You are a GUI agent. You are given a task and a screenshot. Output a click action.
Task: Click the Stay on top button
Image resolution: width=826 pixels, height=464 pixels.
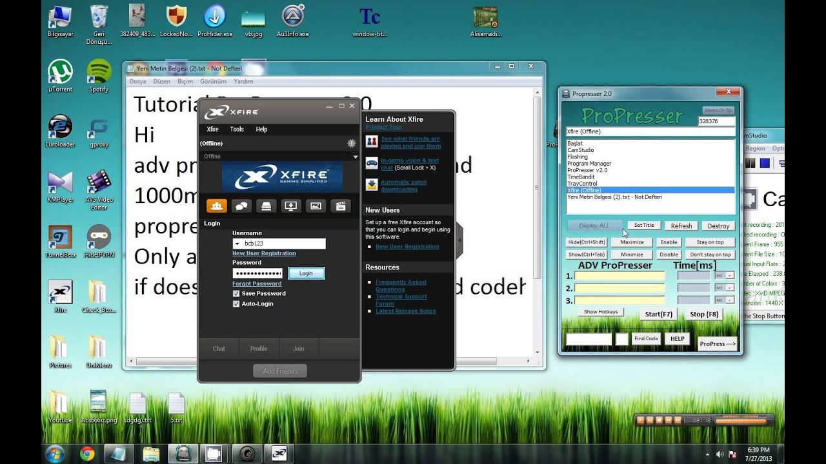tap(710, 242)
